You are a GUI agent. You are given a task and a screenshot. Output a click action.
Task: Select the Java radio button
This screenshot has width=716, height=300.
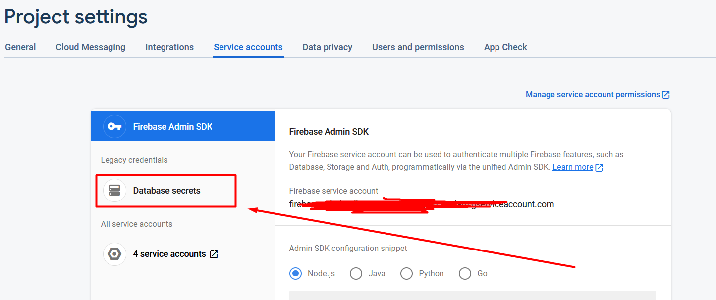(356, 273)
